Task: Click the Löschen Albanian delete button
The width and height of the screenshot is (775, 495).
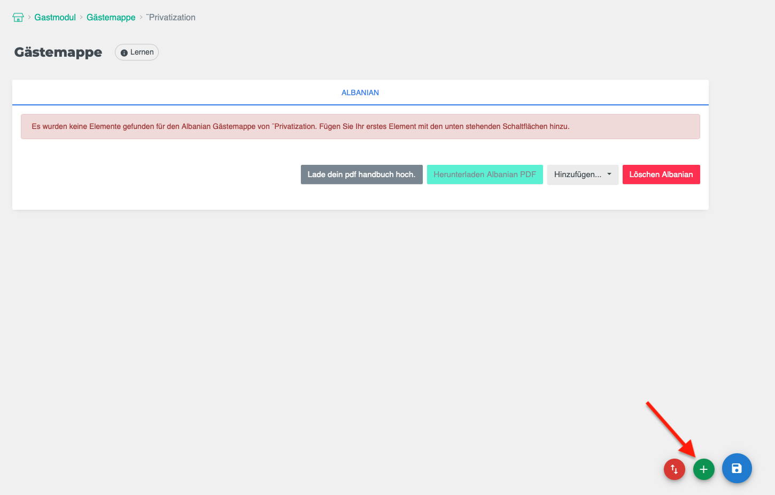Action: 661,174
